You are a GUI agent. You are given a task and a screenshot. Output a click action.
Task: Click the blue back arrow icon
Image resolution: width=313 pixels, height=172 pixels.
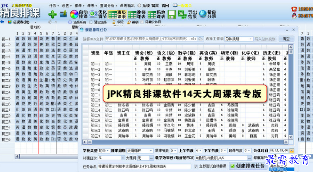2,22
